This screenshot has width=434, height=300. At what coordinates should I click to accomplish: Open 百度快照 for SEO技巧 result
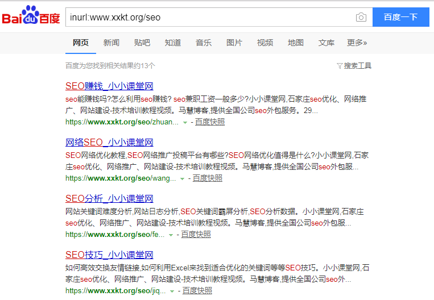[x=197, y=290]
